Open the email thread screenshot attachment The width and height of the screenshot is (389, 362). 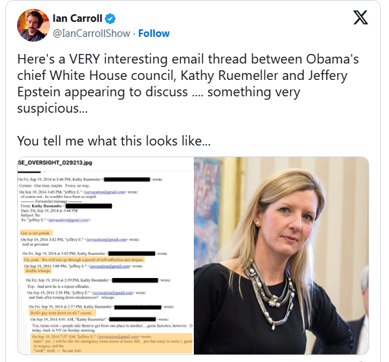(106, 255)
